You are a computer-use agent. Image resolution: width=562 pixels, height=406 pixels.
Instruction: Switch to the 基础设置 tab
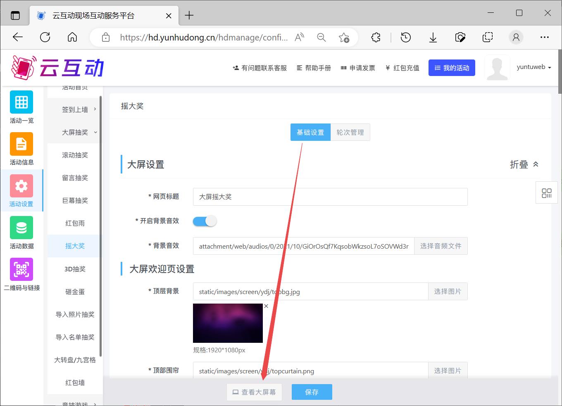click(310, 132)
